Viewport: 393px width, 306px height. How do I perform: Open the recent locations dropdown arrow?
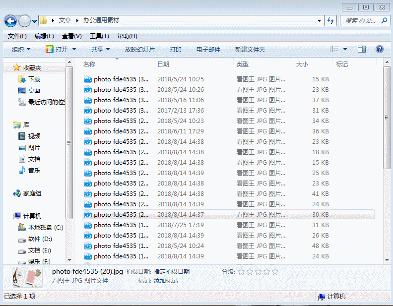pyautogui.click(x=34, y=21)
